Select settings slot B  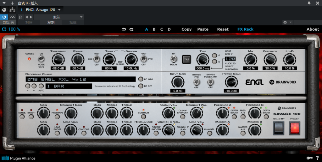(x=154, y=29)
